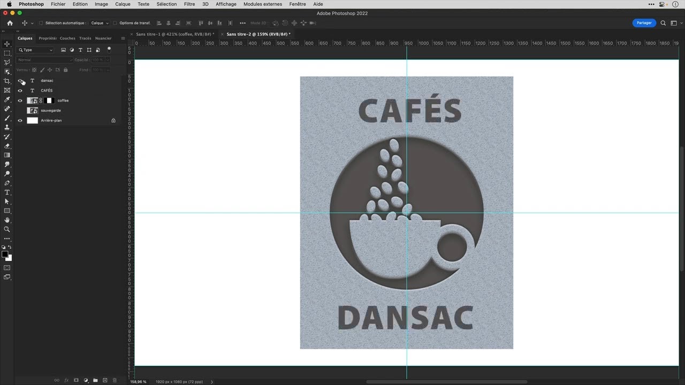This screenshot has width=685, height=385.
Task: Toggle filter for type layers
Action: pos(80,50)
